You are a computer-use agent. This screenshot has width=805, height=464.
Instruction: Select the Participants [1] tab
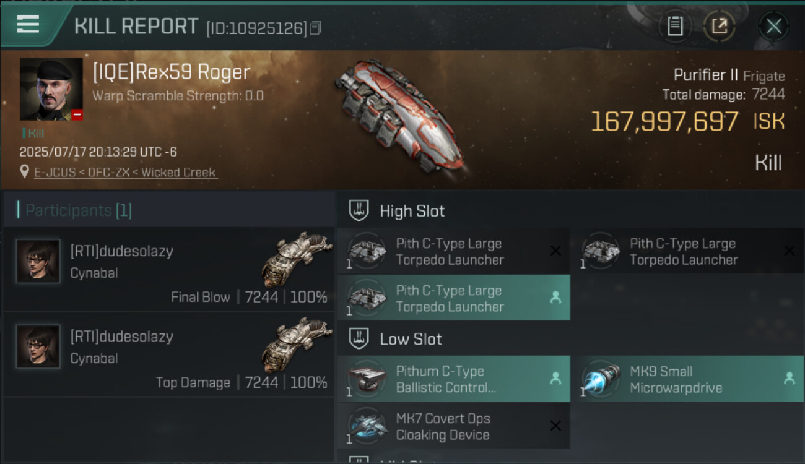coord(79,210)
